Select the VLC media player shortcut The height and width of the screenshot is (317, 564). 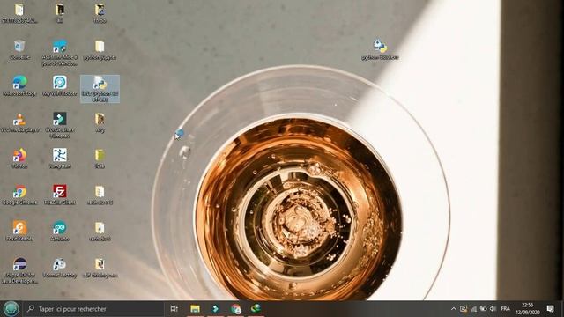19,122
